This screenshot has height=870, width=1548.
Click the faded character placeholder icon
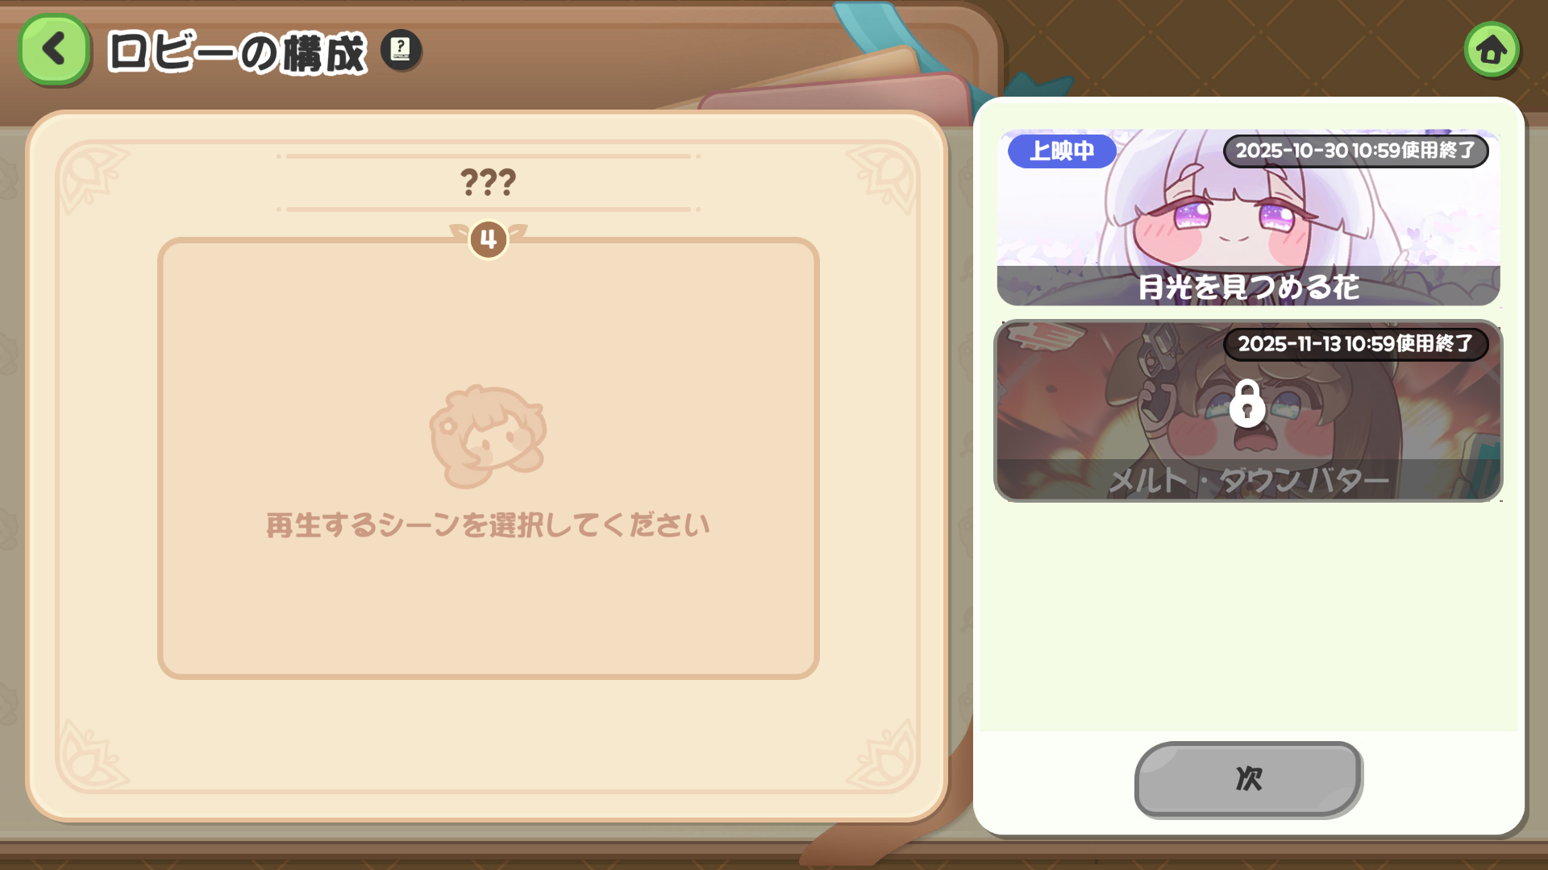click(487, 437)
